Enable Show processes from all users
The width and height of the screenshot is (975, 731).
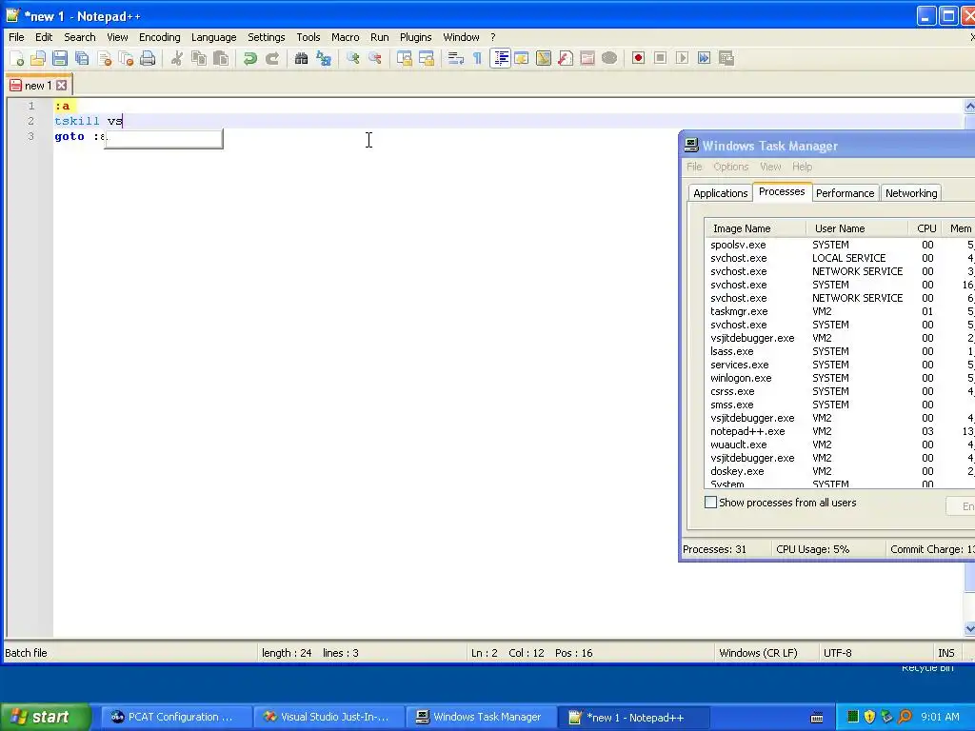[x=710, y=503]
